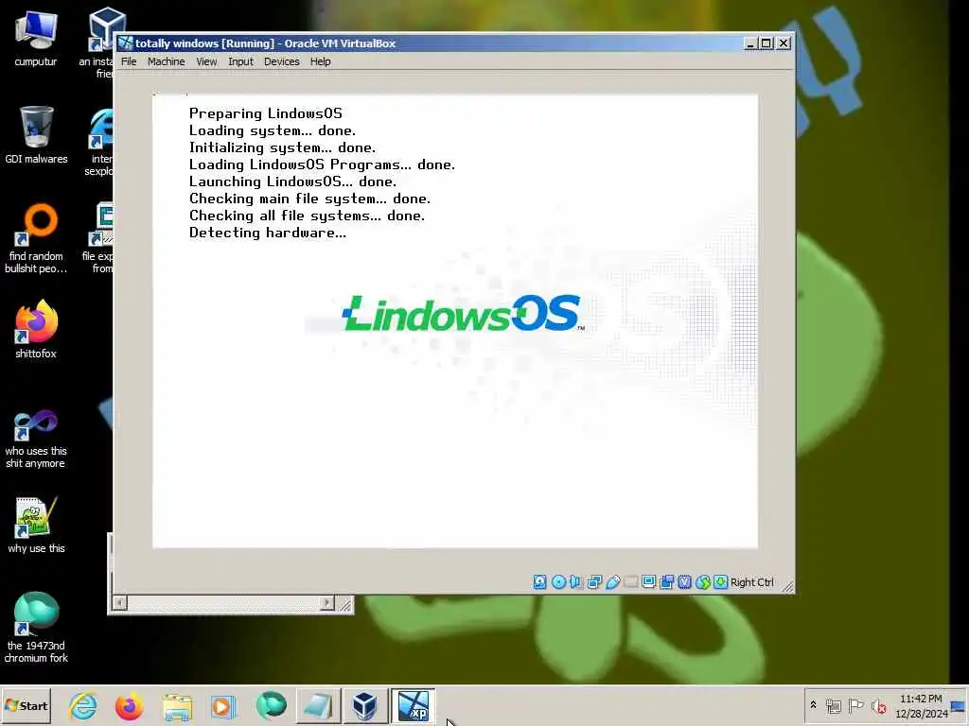Select the 'why use this' notepad shortcut

click(36, 525)
